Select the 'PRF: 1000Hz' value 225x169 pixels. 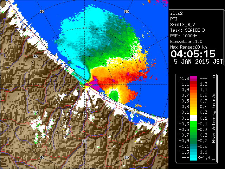184,36
